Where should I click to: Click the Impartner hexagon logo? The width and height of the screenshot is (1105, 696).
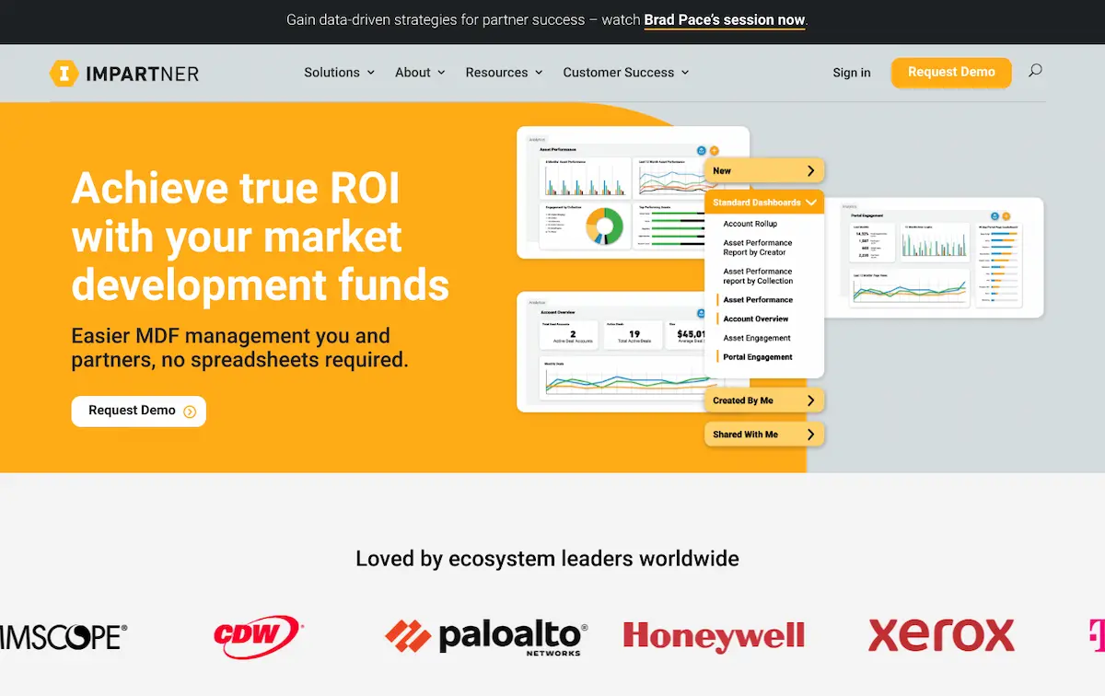click(64, 73)
